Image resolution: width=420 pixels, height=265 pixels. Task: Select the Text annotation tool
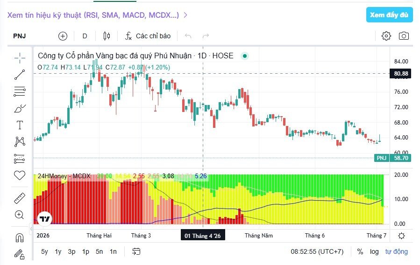[20, 125]
